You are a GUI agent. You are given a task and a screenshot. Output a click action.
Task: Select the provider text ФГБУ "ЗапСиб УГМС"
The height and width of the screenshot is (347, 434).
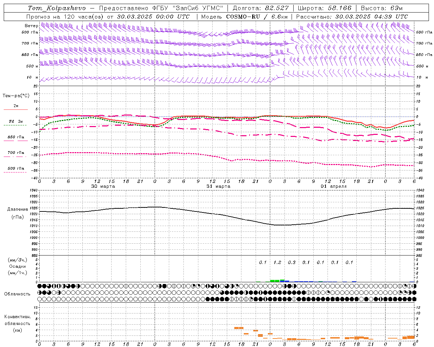[188, 8]
